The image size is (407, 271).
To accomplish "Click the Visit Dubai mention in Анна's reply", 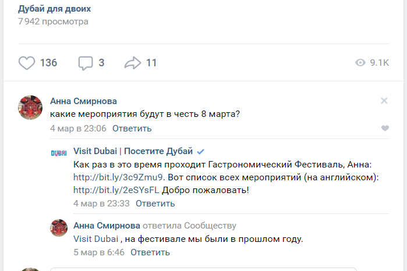I will (x=96, y=239).
